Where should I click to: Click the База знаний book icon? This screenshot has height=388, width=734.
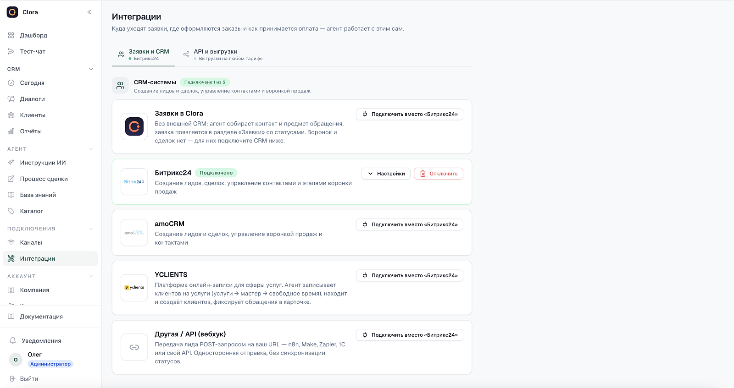tap(11, 195)
